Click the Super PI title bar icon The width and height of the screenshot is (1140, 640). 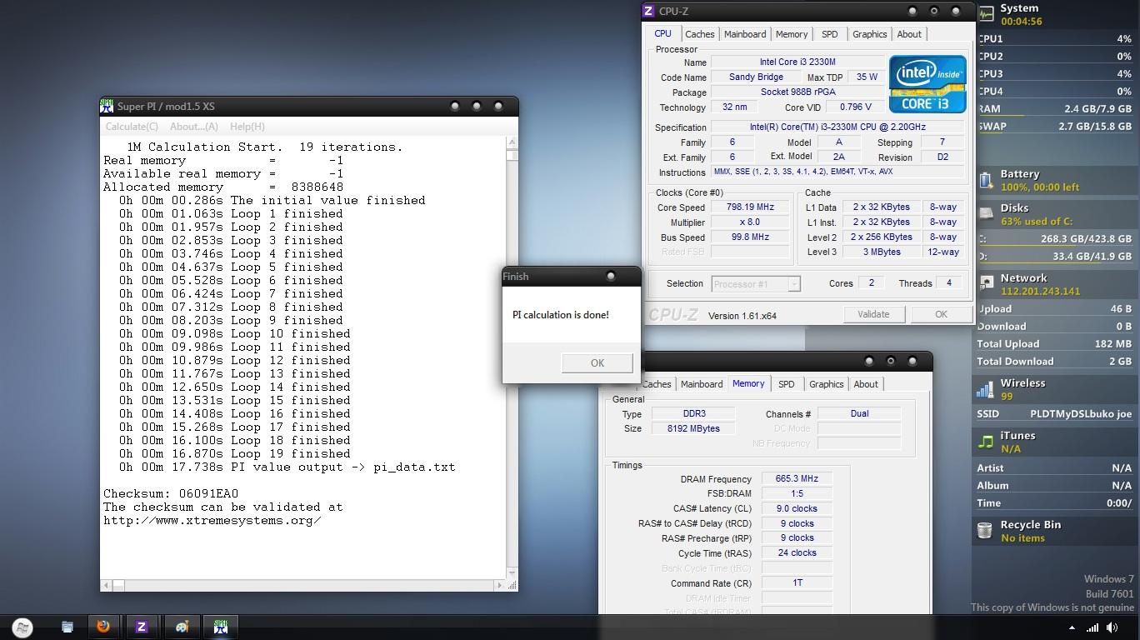pyautogui.click(x=107, y=106)
